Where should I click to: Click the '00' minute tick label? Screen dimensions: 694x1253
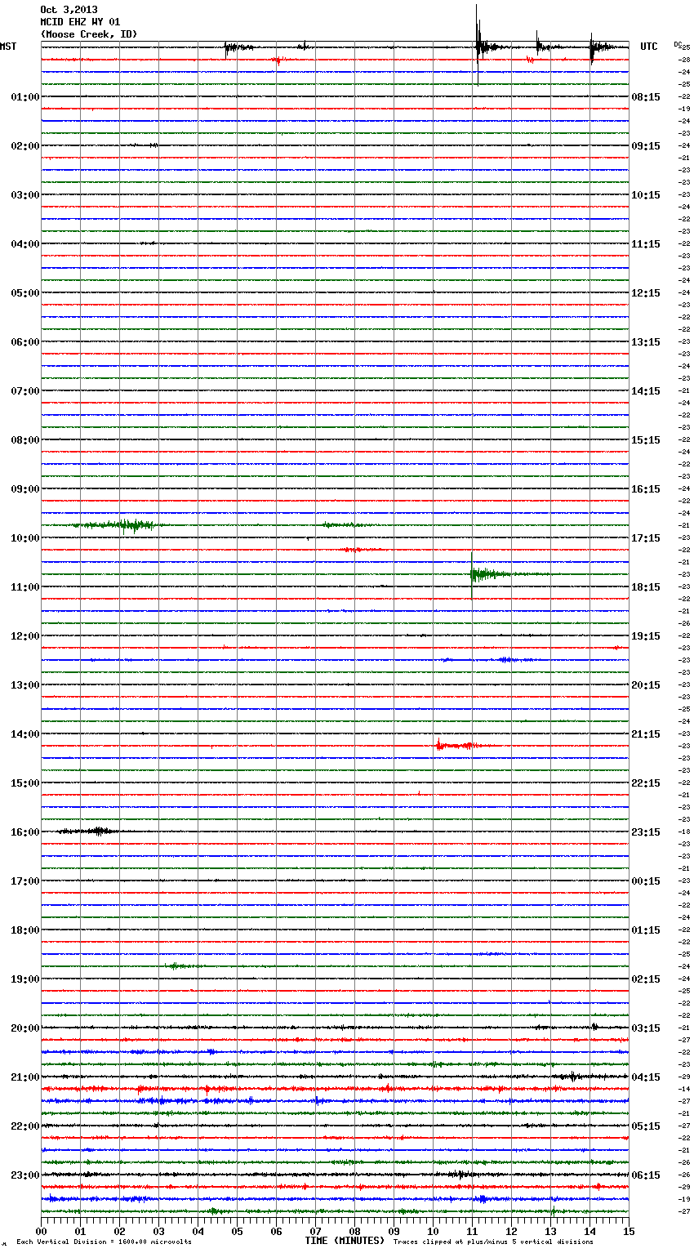coord(41,1231)
